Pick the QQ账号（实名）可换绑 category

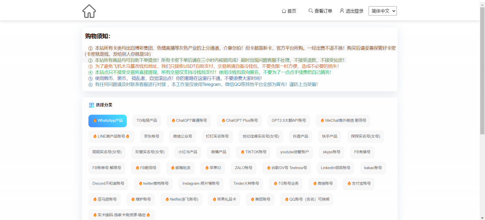pyautogui.click(x=307, y=199)
